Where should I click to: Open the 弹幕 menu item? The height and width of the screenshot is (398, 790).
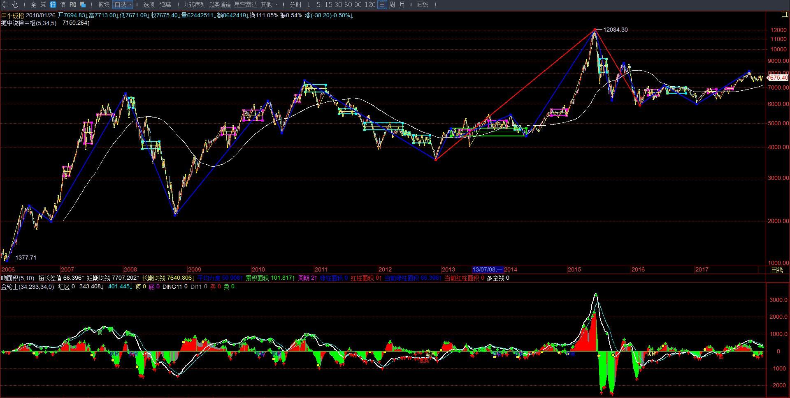pos(165,5)
